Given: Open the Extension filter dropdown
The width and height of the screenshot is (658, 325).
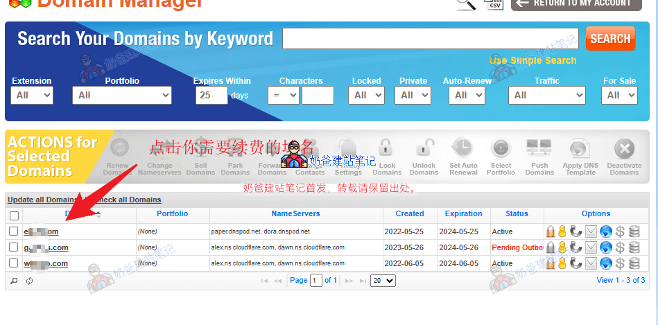Looking at the screenshot, I should click(32, 95).
